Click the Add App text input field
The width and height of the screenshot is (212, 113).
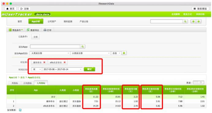55,47
